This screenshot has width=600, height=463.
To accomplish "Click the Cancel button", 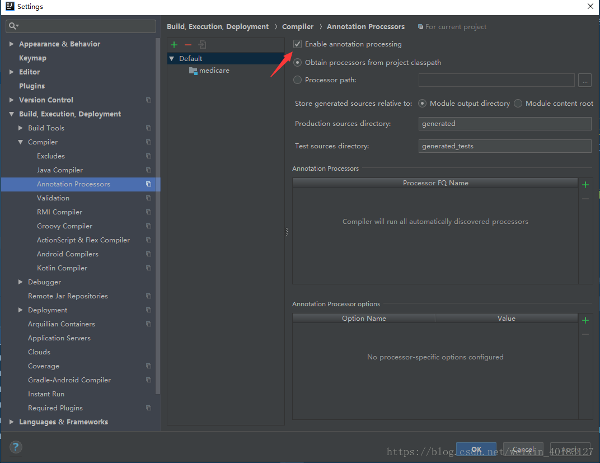I will pyautogui.click(x=523, y=450).
